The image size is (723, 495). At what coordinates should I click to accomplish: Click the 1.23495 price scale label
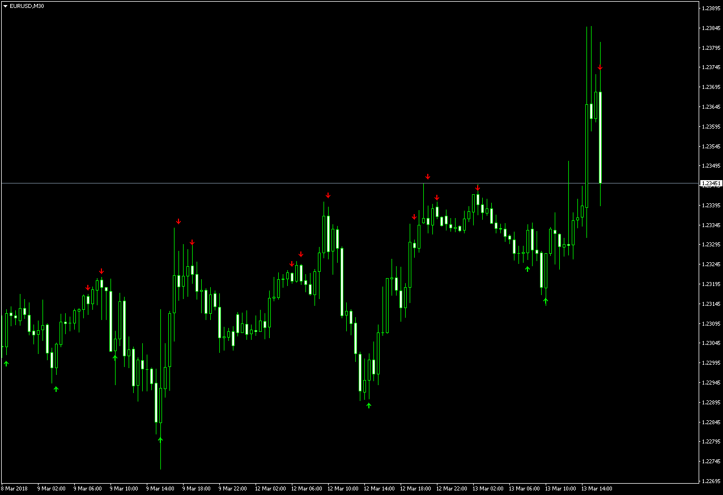point(712,166)
